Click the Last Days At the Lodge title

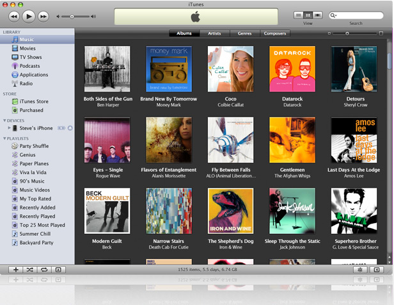coord(354,170)
